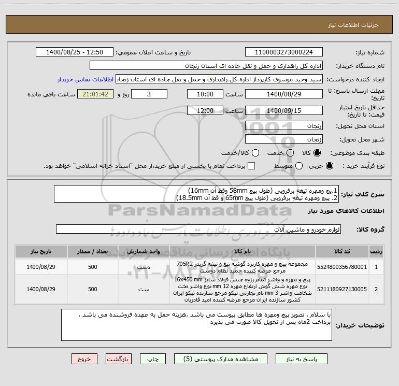This screenshot has width=399, height=386.
Task: Click the buyer notes text area
Action: pyautogui.click(x=197, y=325)
